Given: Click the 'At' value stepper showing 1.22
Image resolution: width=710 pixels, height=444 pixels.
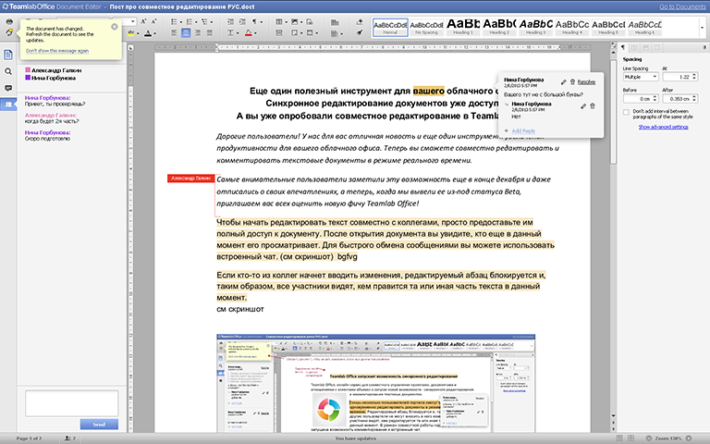Looking at the screenshot, I should (x=680, y=77).
